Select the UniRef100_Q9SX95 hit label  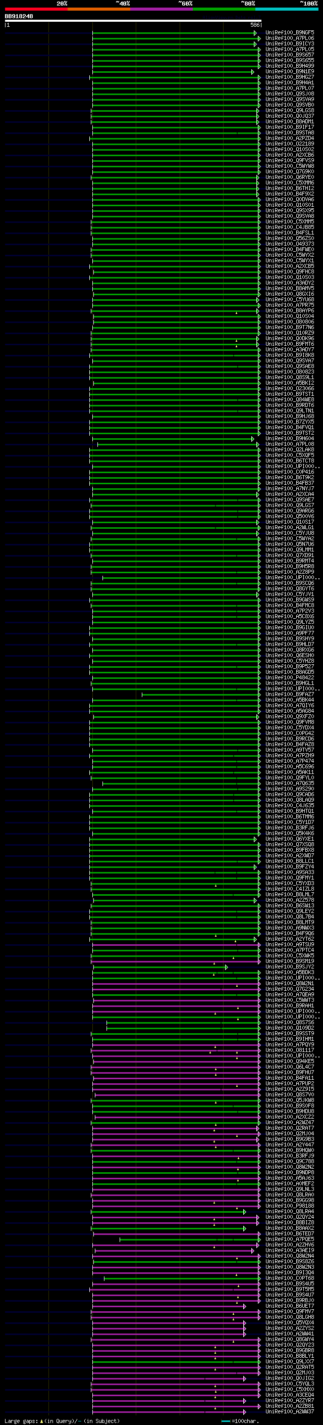coord(290,211)
